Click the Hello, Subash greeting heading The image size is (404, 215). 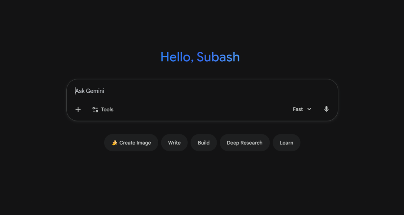point(200,57)
